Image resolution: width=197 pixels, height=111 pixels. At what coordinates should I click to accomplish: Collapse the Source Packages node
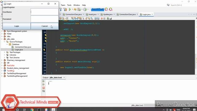[x=5, y=42]
